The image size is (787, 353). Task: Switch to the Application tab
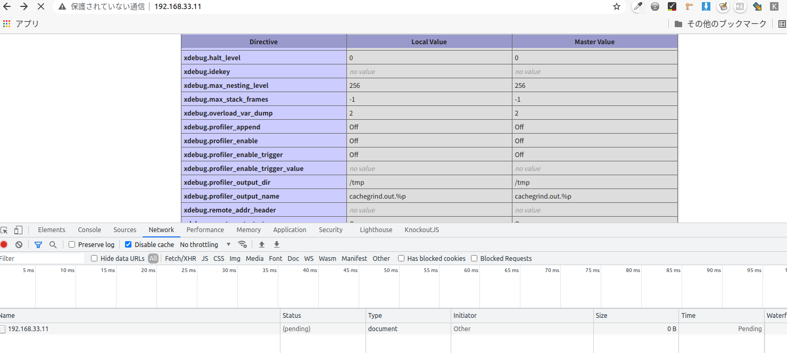click(289, 229)
